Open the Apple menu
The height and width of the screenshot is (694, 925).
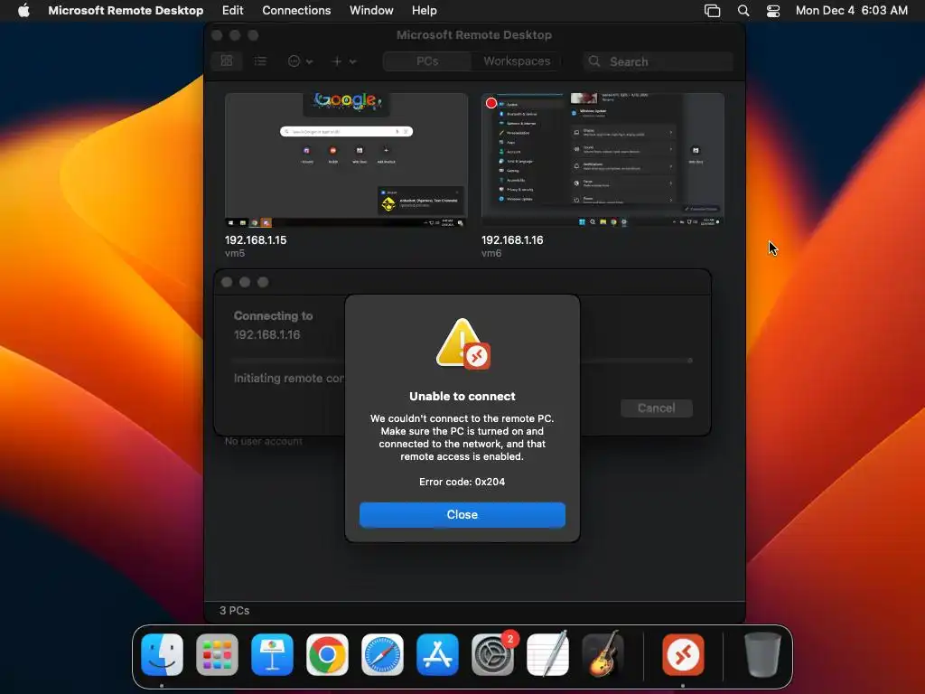tap(23, 10)
